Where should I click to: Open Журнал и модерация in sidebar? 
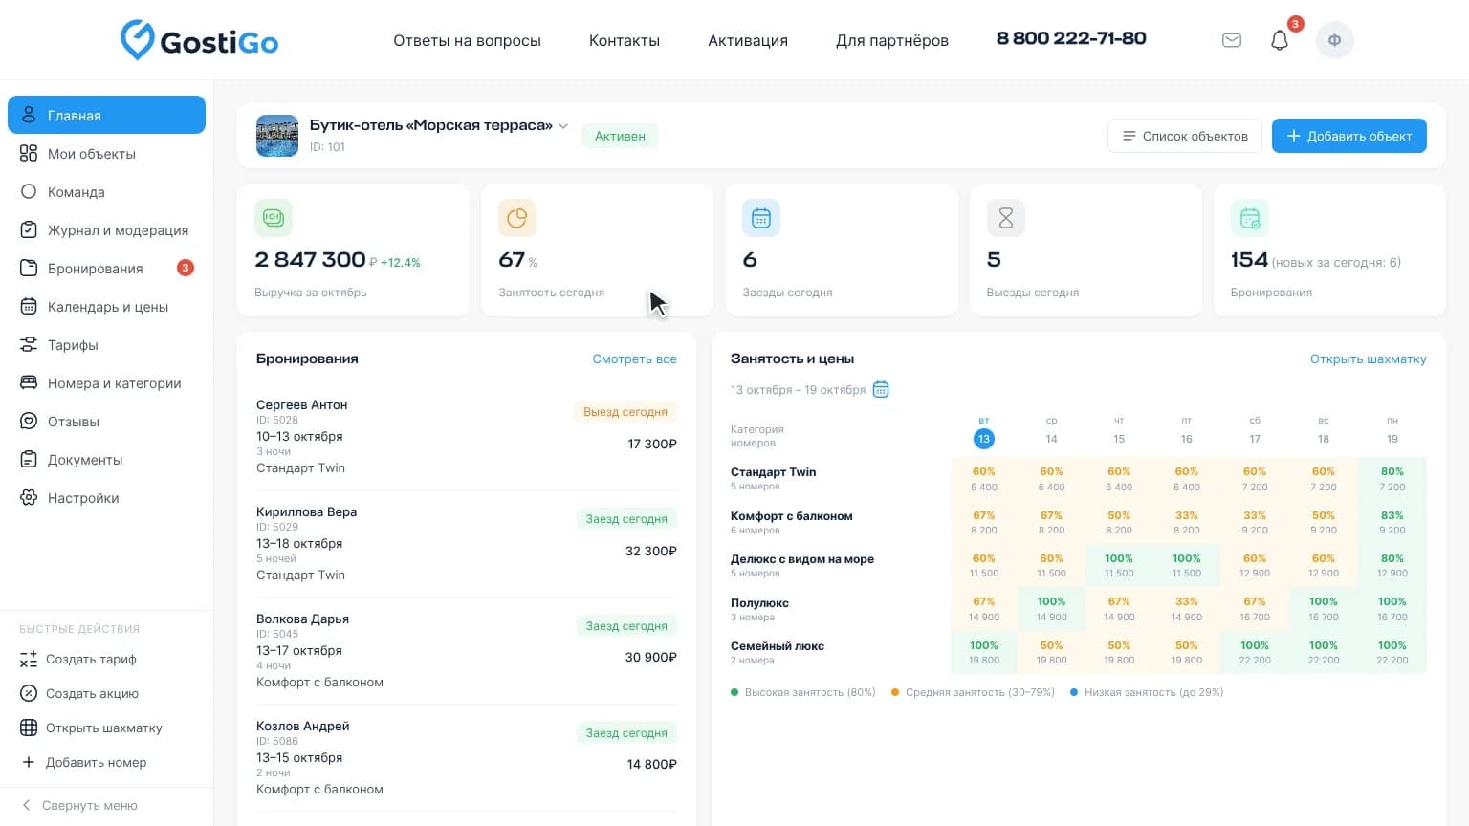(x=106, y=230)
